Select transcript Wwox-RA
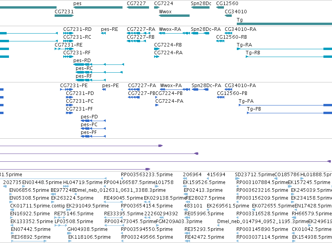The image size is (332, 243). click(x=170, y=29)
